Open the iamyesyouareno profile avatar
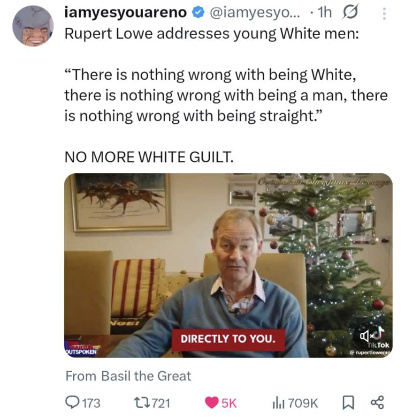Image resolution: width=405 pixels, height=419 pixels. (33, 26)
